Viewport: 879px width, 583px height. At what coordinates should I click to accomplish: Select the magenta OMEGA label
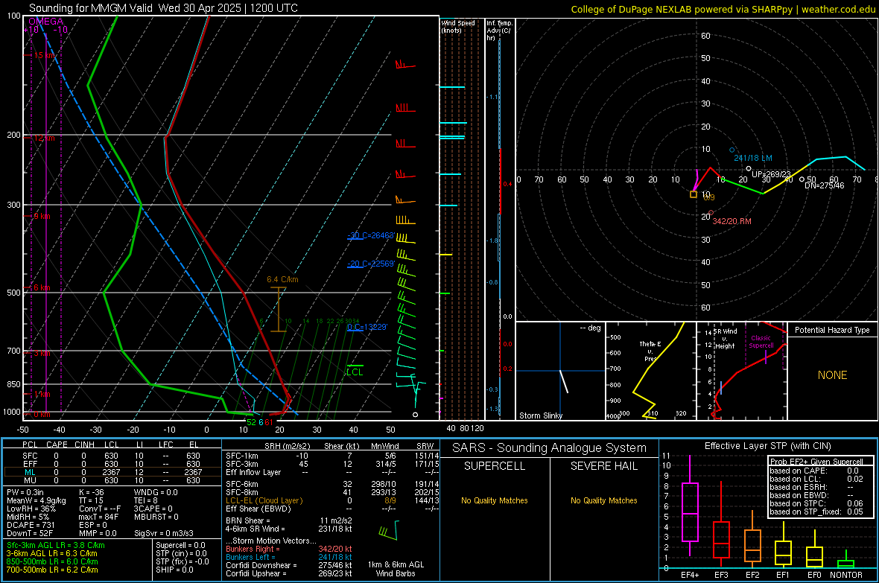pyautogui.click(x=46, y=22)
